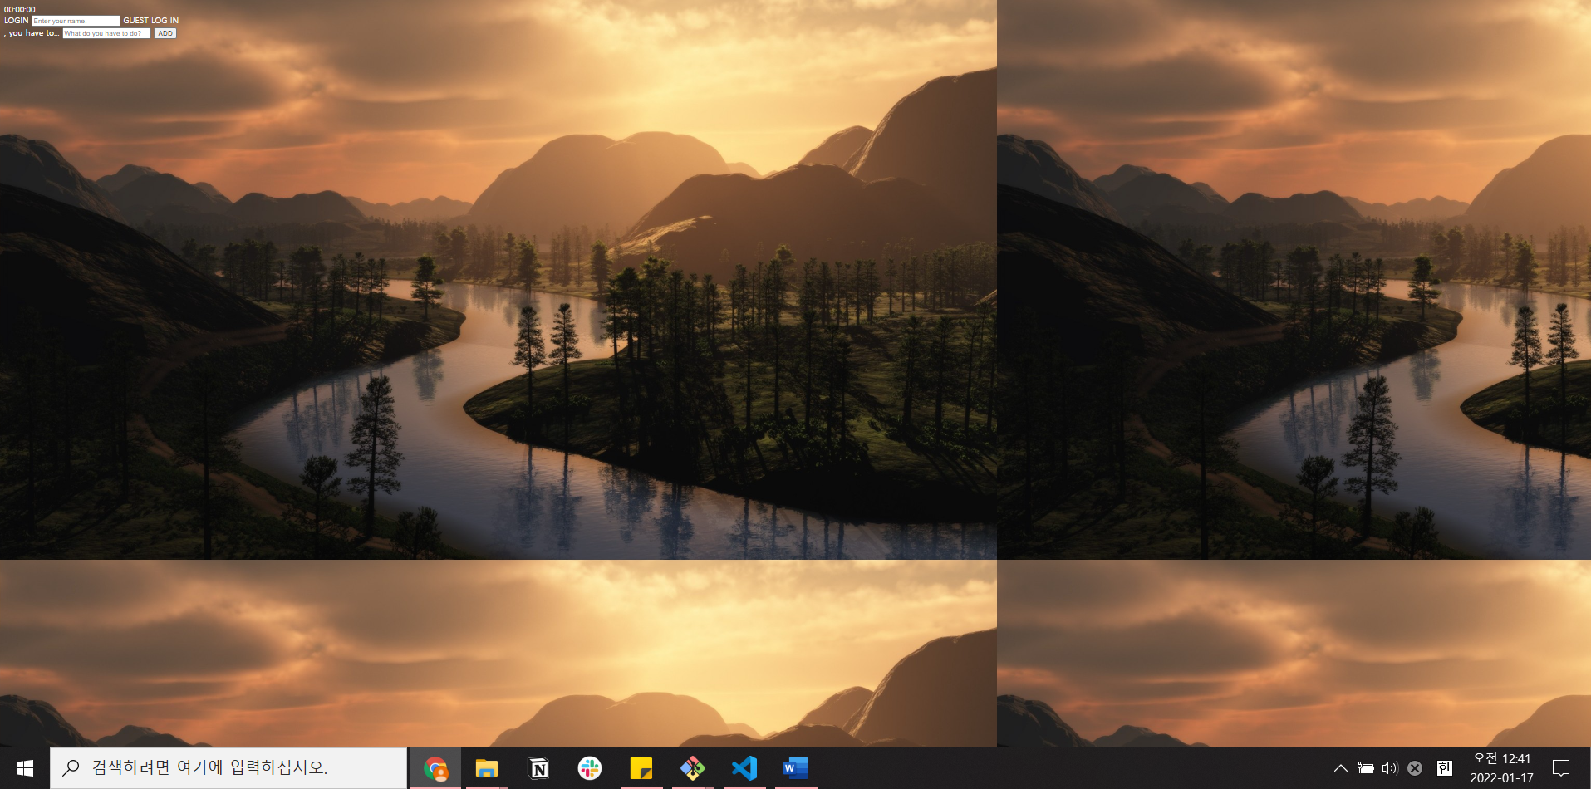Toggle the Korean IME input indicator

click(1445, 768)
